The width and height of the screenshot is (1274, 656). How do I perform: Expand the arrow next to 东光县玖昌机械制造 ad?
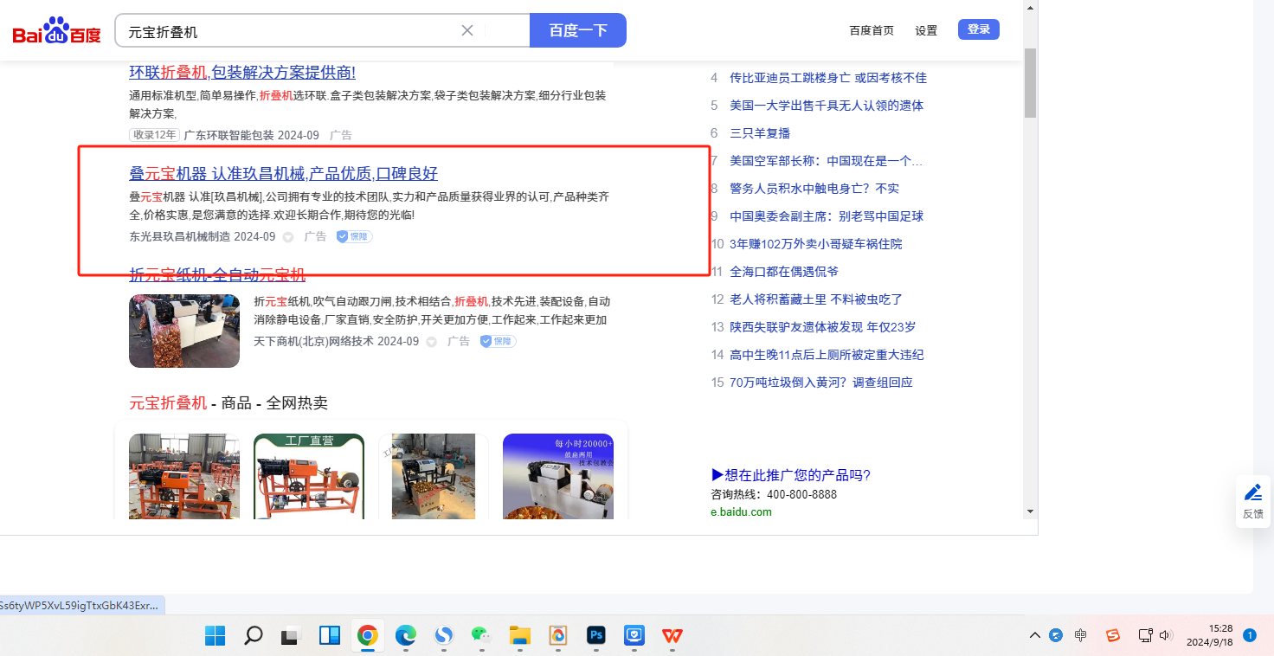coord(288,237)
